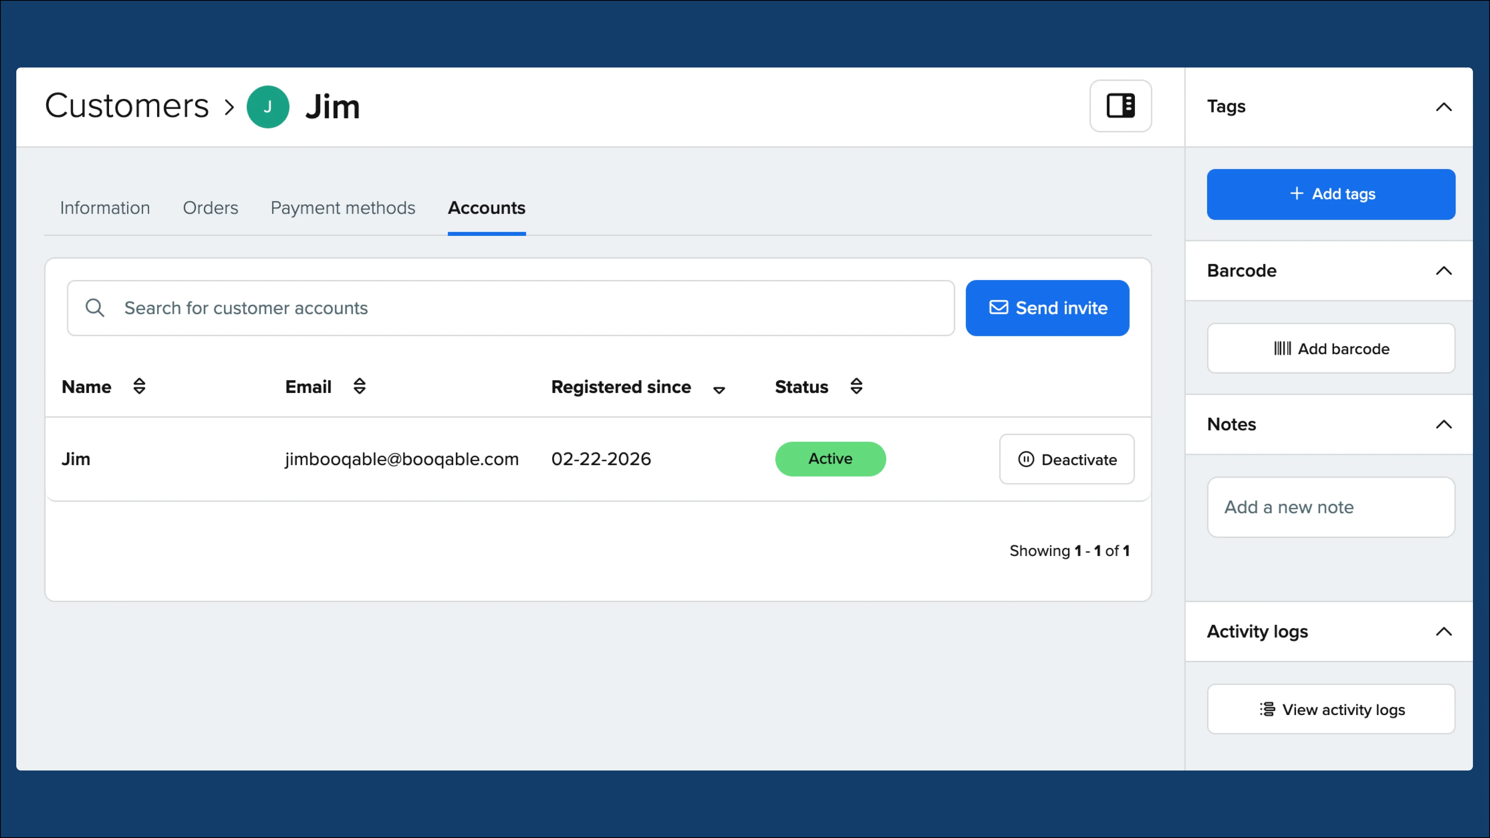Viewport: 1490px width, 838px height.
Task: Open the side panel layout icon
Action: coord(1120,106)
